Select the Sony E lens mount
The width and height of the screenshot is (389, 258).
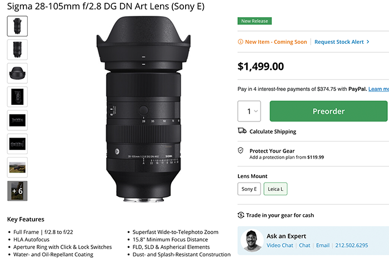click(x=248, y=189)
